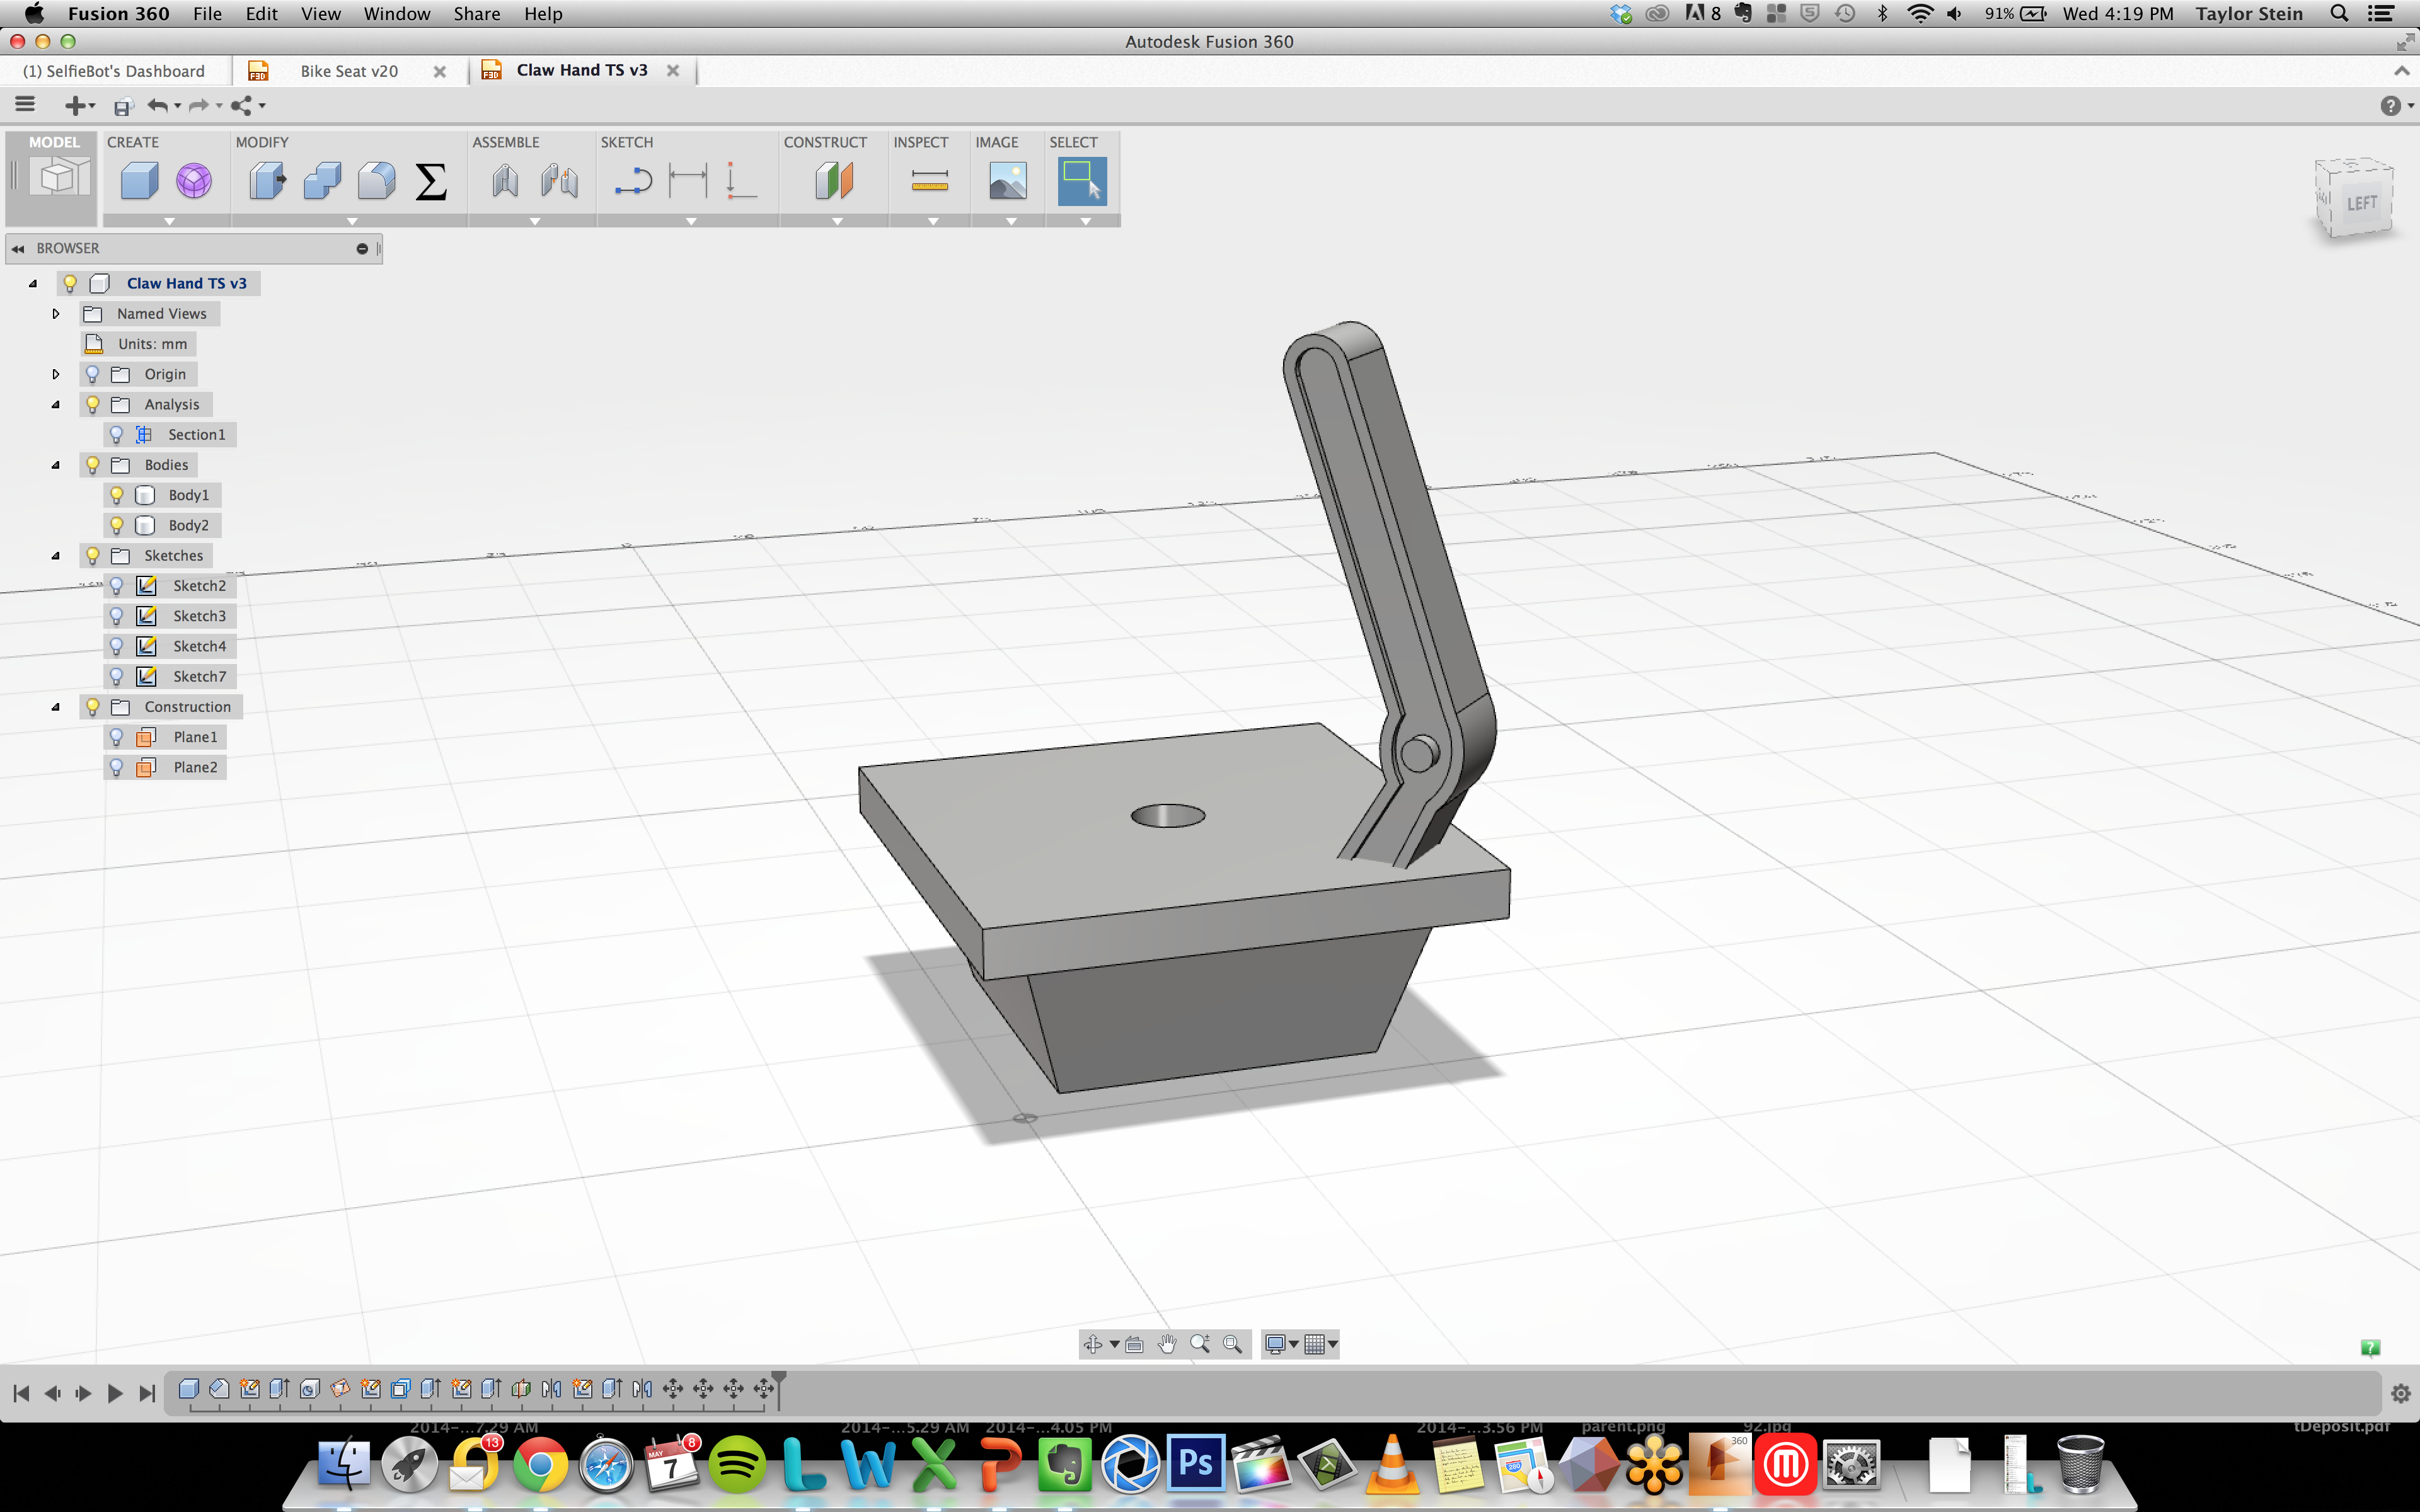This screenshot has height=1512, width=2420.
Task: Choose the Fillet tool in Modify
Action: pyautogui.click(x=376, y=181)
